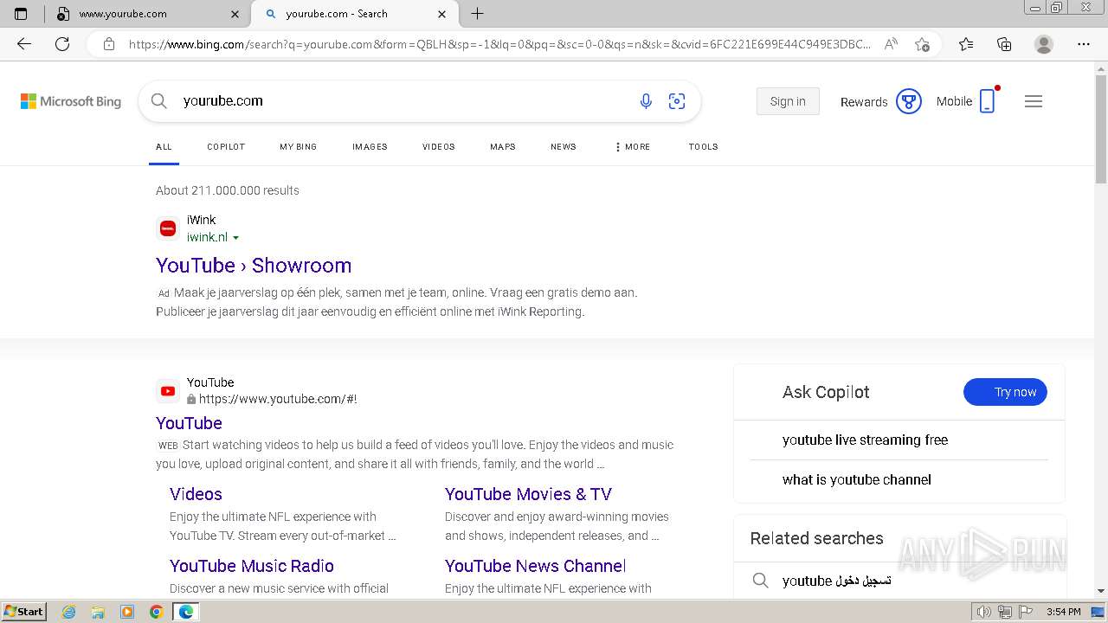Open visual search camera icon
Screen dimensions: 1108x623
tap(677, 101)
